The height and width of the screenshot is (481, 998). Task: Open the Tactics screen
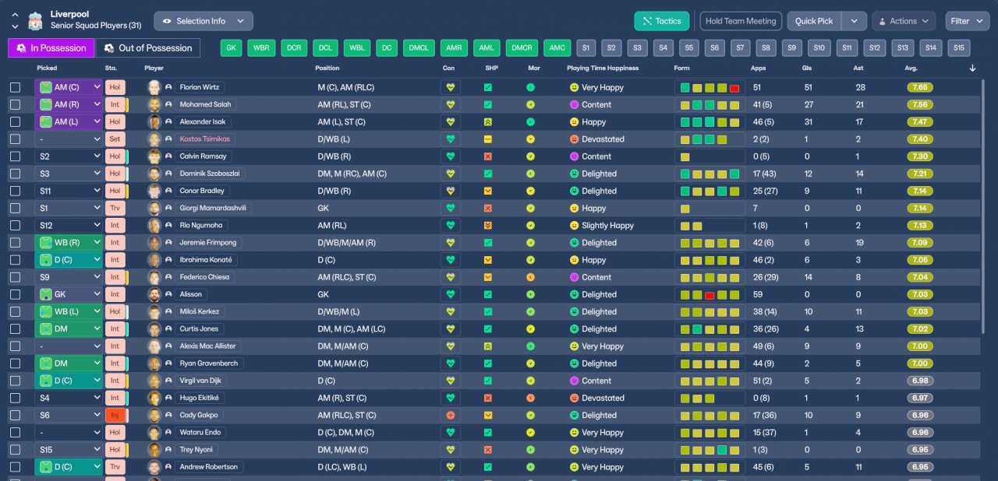tap(662, 21)
